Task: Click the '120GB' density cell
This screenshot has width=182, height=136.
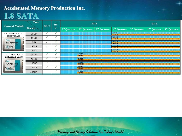Action: tap(34, 42)
